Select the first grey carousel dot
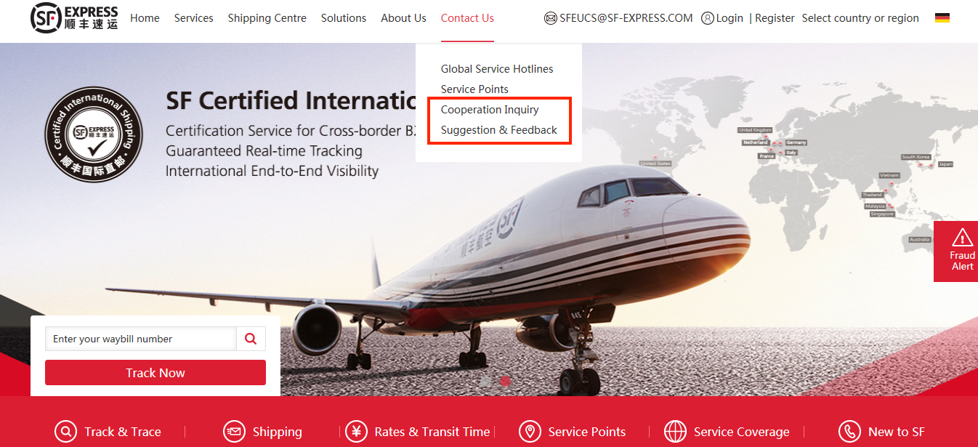Screen dimensions: 978x447 click(486, 380)
